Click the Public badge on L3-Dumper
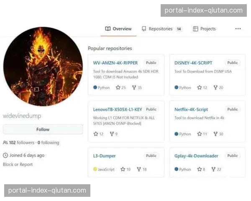This screenshot has width=251, height=201. (151, 156)
